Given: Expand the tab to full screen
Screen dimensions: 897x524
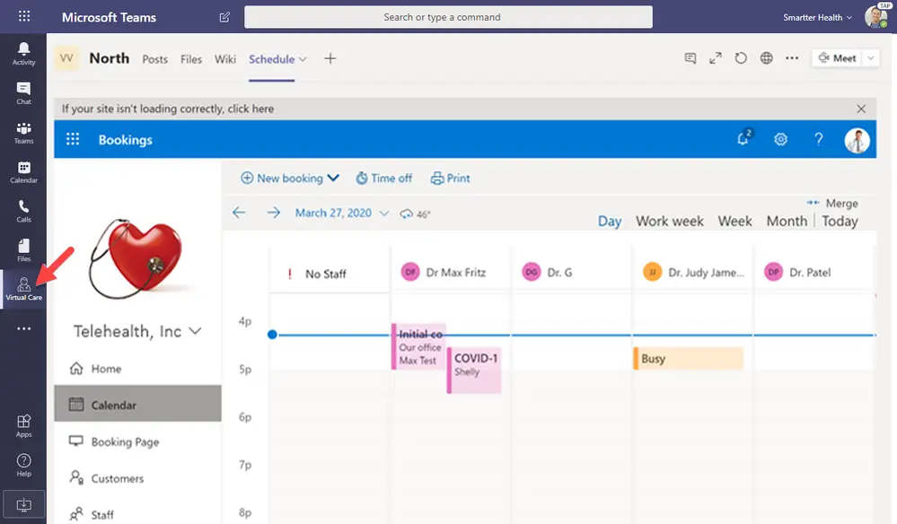Looking at the screenshot, I should point(716,58).
